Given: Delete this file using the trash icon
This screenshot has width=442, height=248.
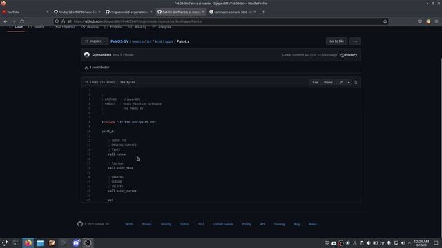Looking at the screenshot, I should (356, 83).
